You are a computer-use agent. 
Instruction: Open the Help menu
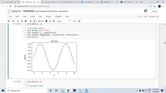click(67, 17)
